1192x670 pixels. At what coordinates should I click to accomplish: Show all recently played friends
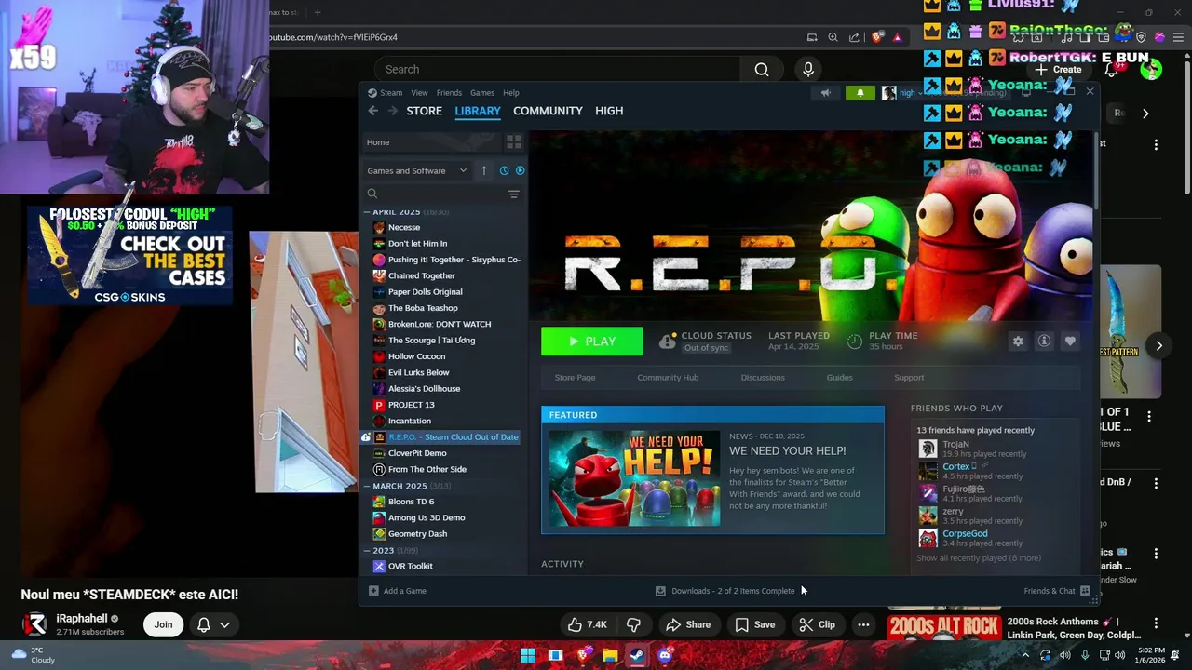(979, 558)
